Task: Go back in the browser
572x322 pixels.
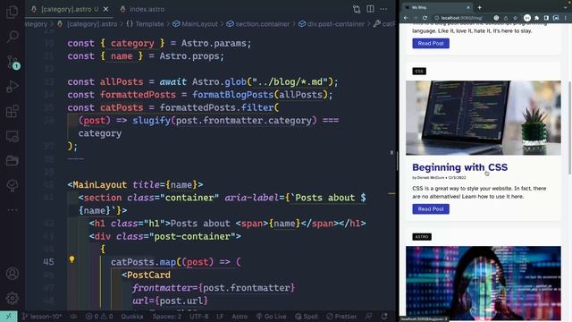Action: [406, 18]
